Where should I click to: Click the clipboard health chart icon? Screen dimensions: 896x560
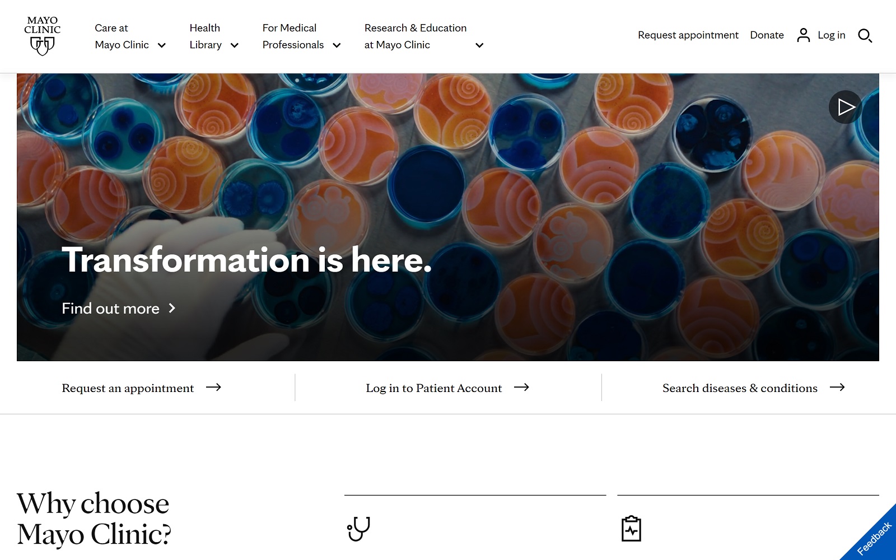(631, 529)
